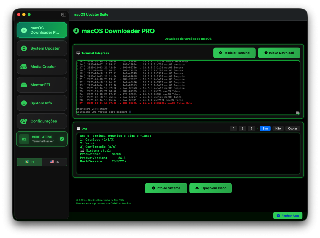Screen dimensions: 320x238
Task: Confirm with the Sim button
Action: [265, 128]
